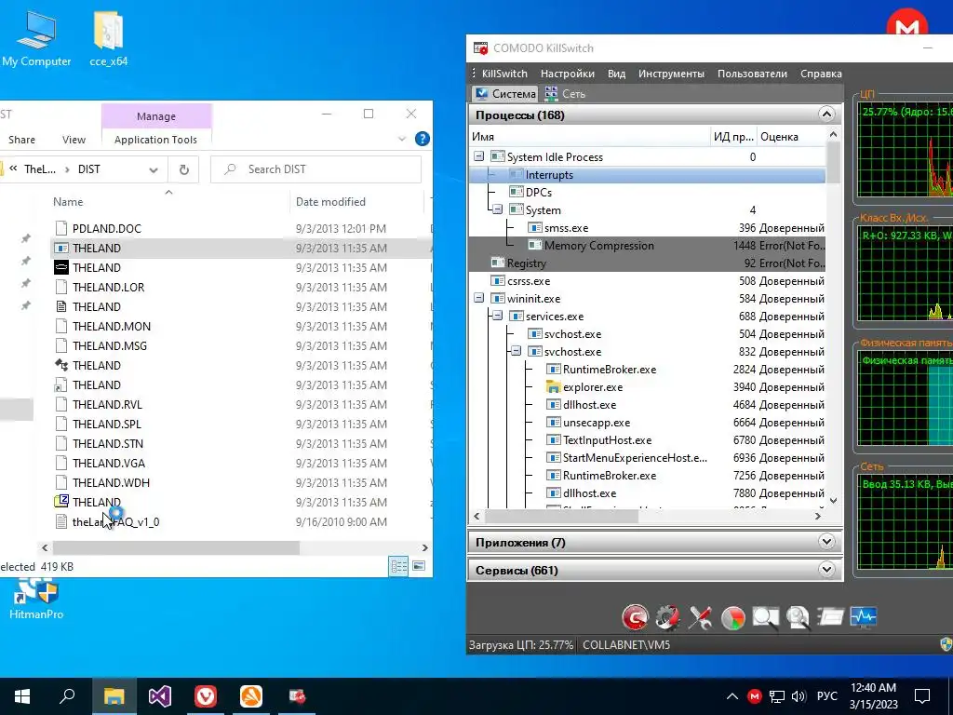Open the My Computer desktop icon

pos(36,38)
